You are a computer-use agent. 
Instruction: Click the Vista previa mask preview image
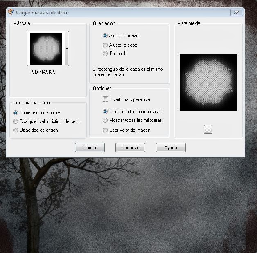pyautogui.click(x=208, y=82)
